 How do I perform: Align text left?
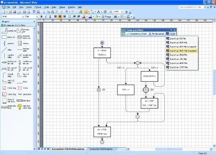click(55, 16)
